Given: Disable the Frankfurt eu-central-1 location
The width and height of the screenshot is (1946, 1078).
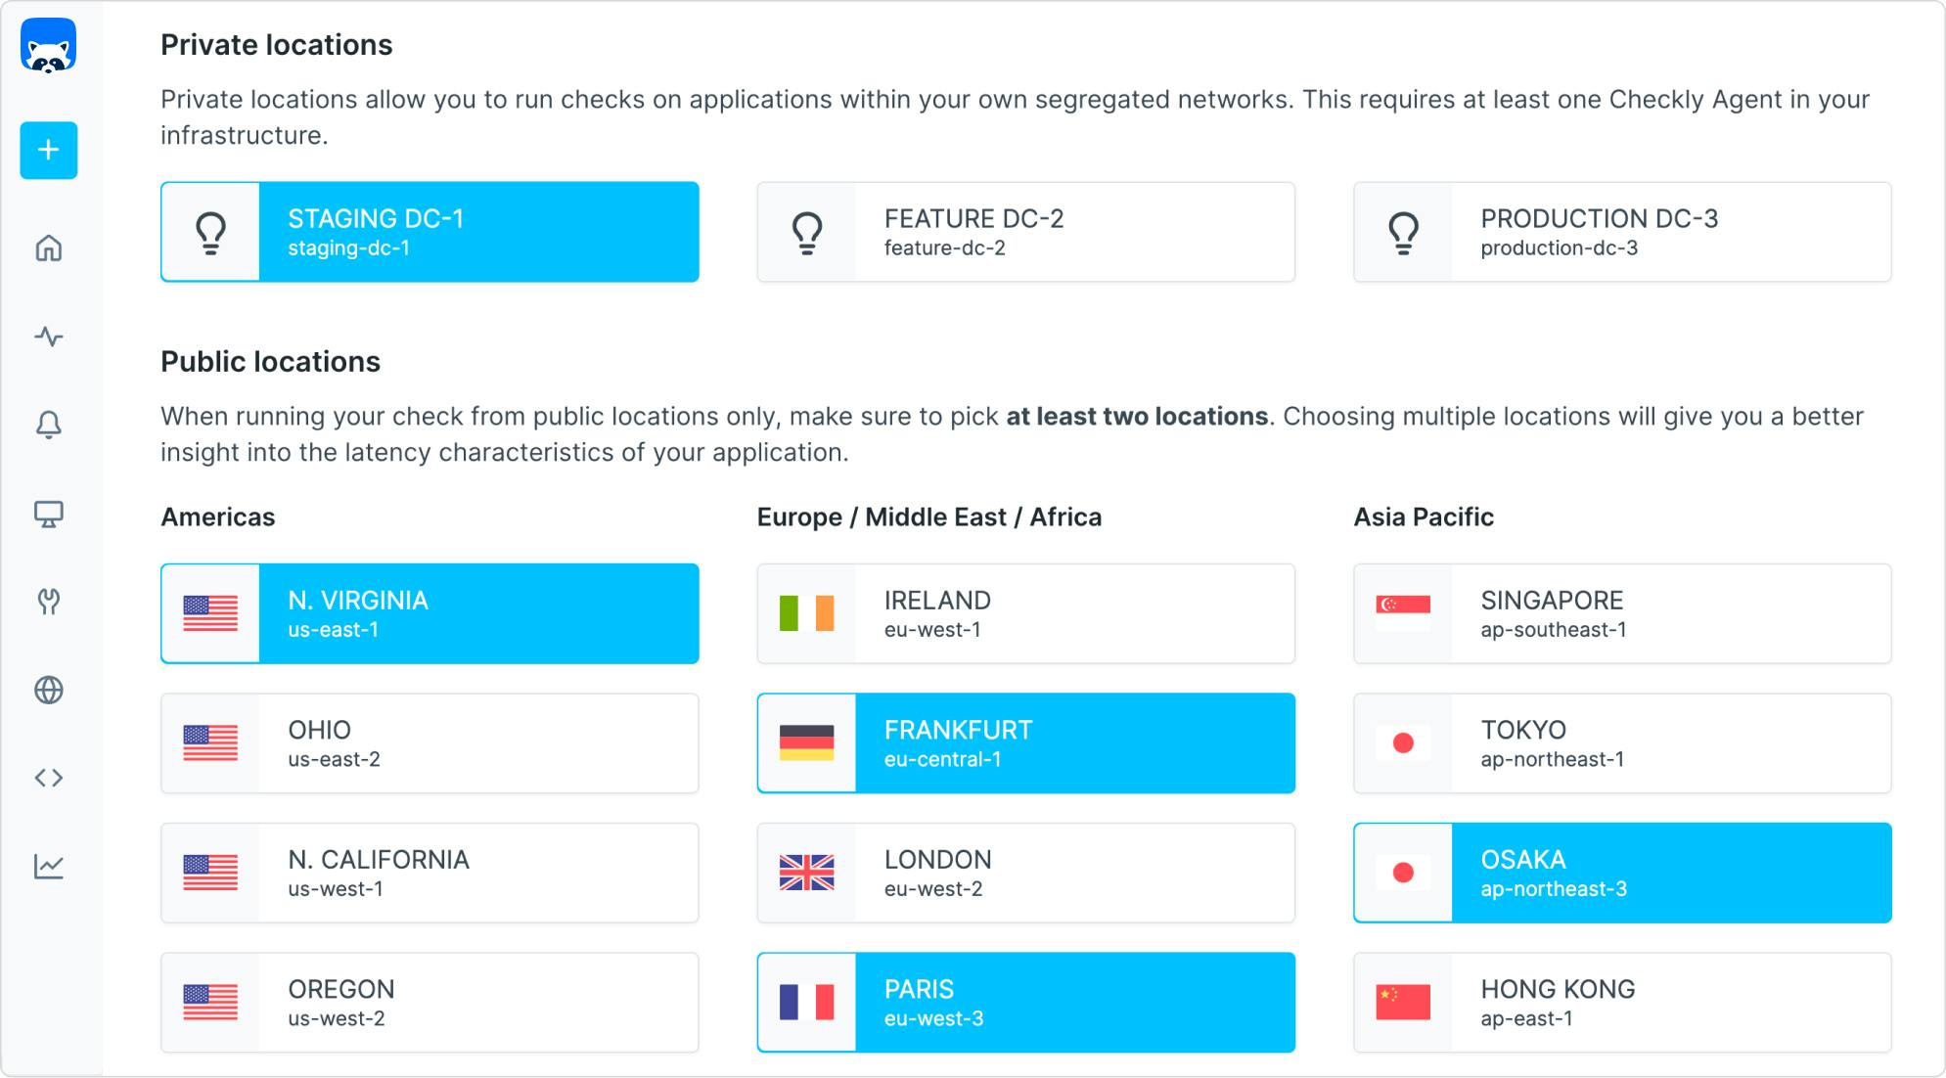Looking at the screenshot, I should coord(1025,743).
